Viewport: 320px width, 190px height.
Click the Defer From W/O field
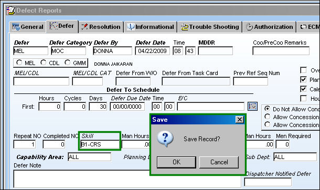point(133,81)
